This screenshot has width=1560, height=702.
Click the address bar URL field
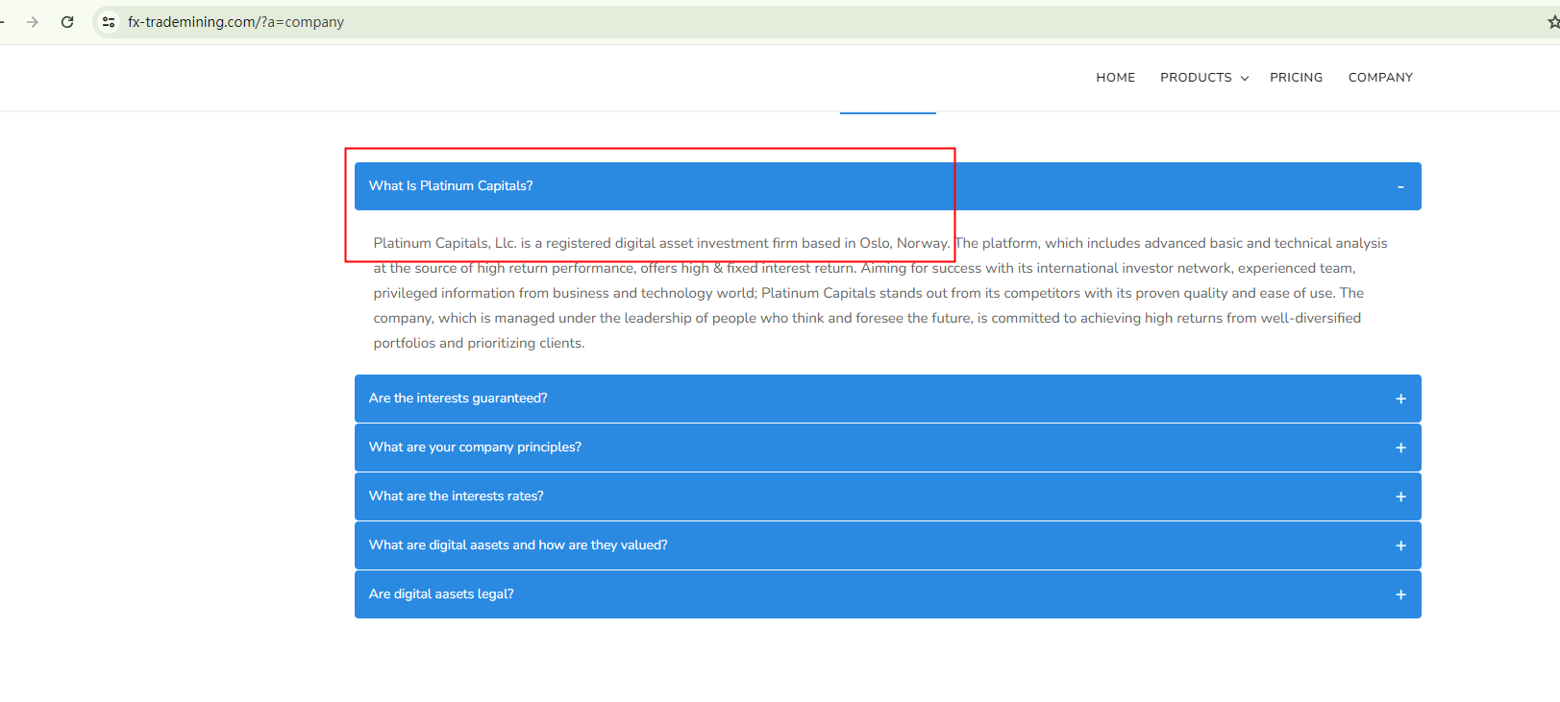(827, 22)
